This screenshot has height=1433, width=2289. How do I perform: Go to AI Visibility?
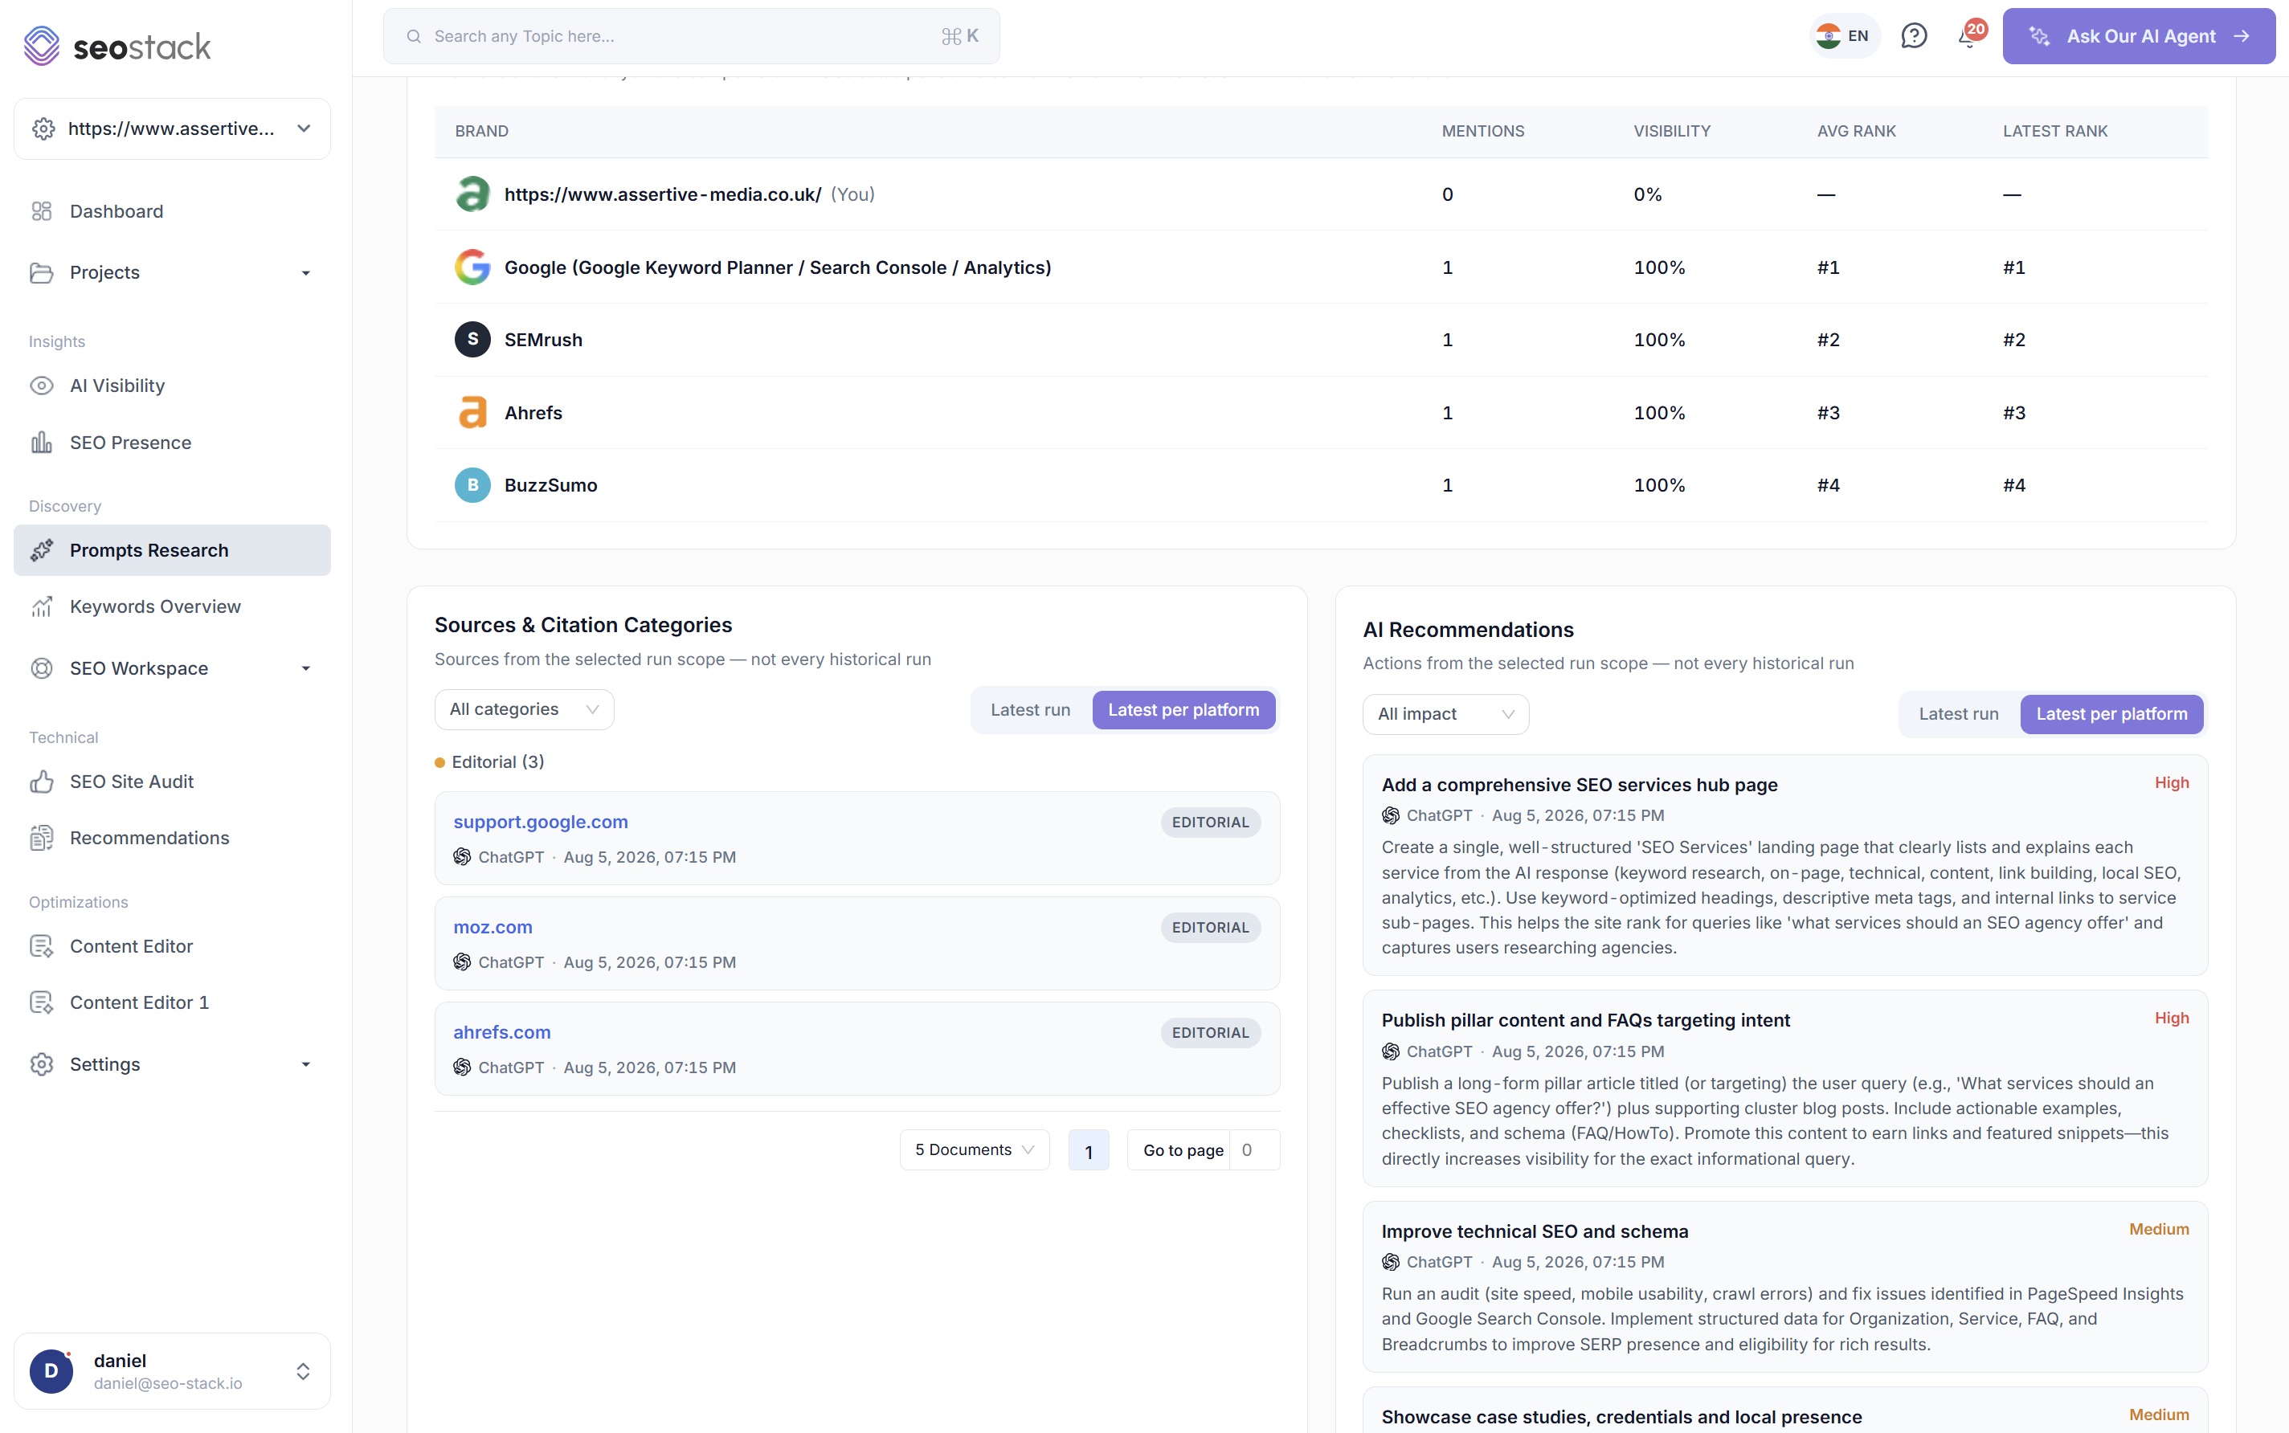pyautogui.click(x=173, y=386)
